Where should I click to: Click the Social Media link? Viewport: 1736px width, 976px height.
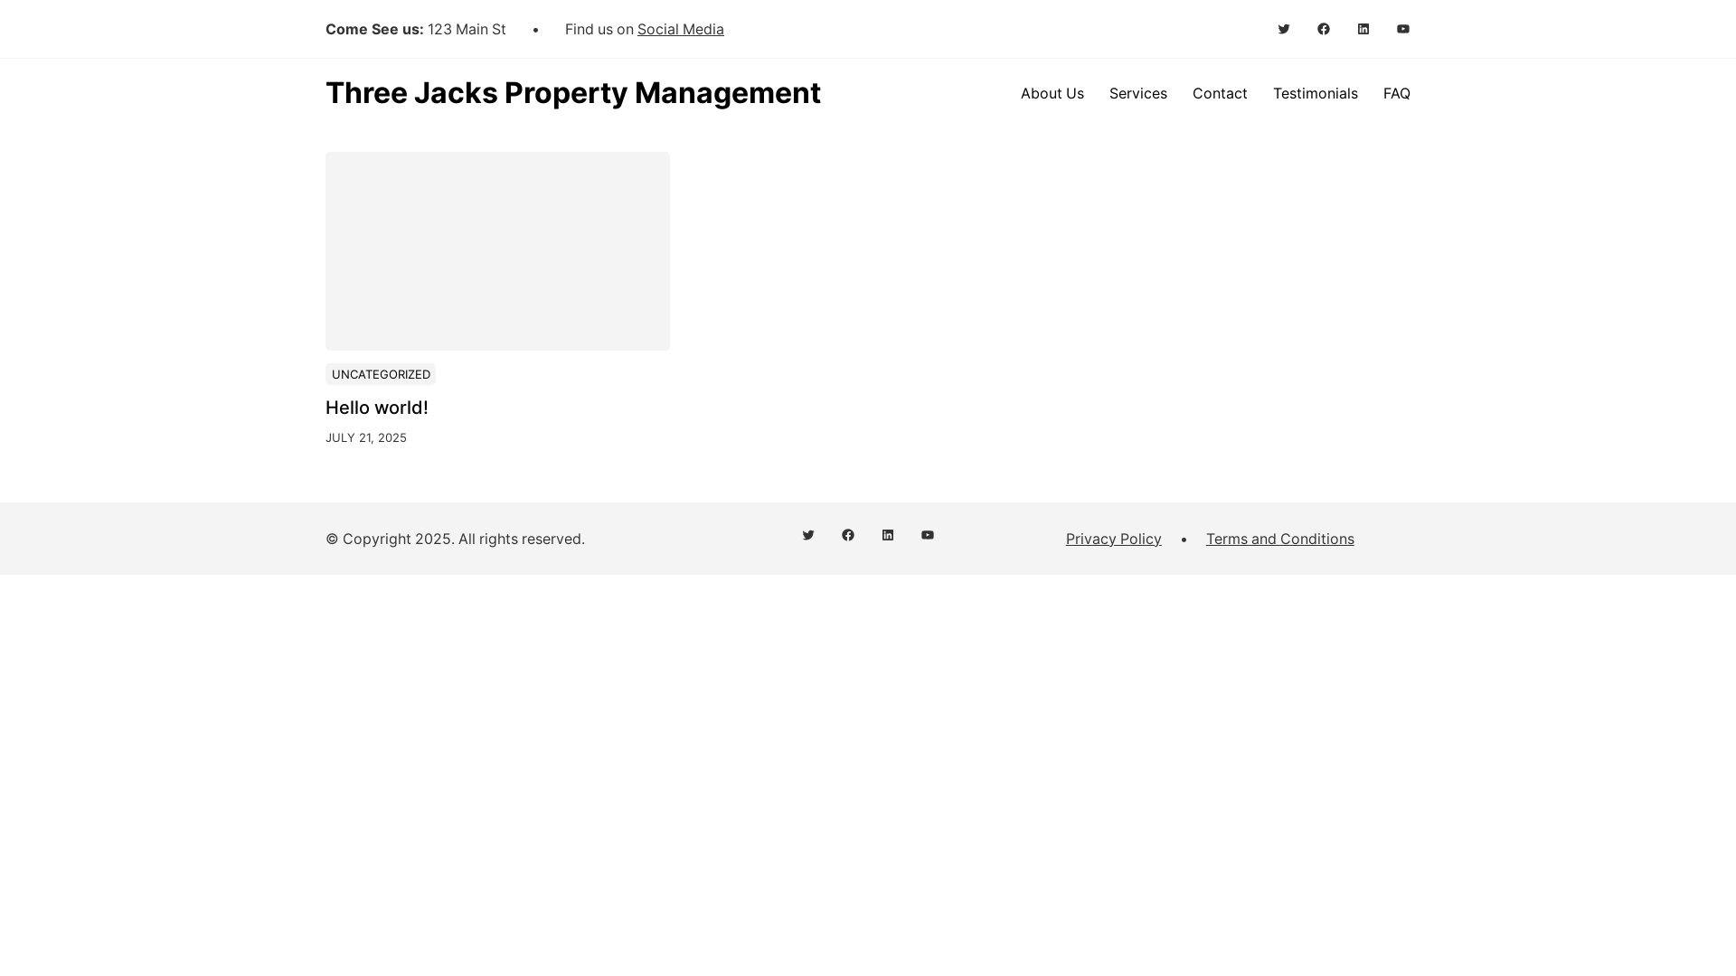[680, 29]
